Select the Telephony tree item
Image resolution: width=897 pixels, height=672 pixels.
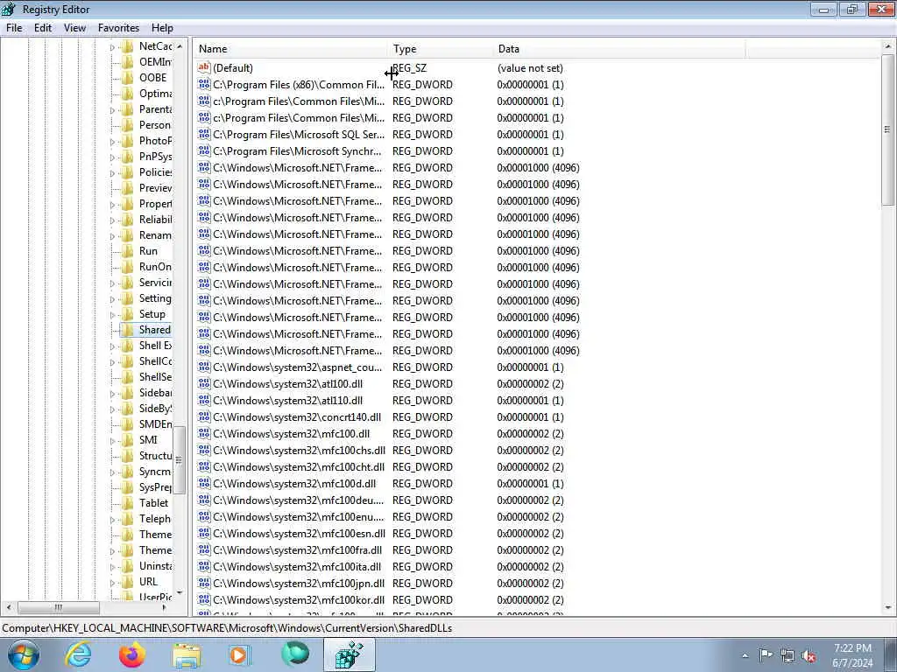coord(154,519)
